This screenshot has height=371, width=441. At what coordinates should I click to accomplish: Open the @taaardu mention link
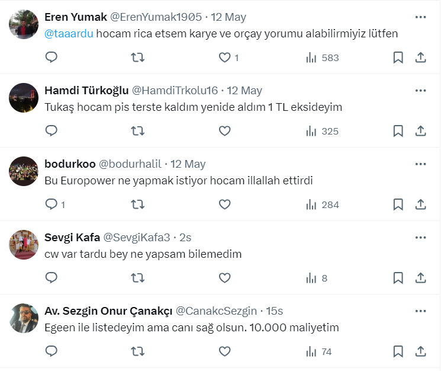[69, 34]
